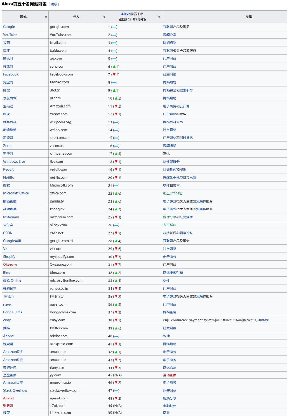Open the 支付系统 category link
287x417 pixels.
point(170,225)
